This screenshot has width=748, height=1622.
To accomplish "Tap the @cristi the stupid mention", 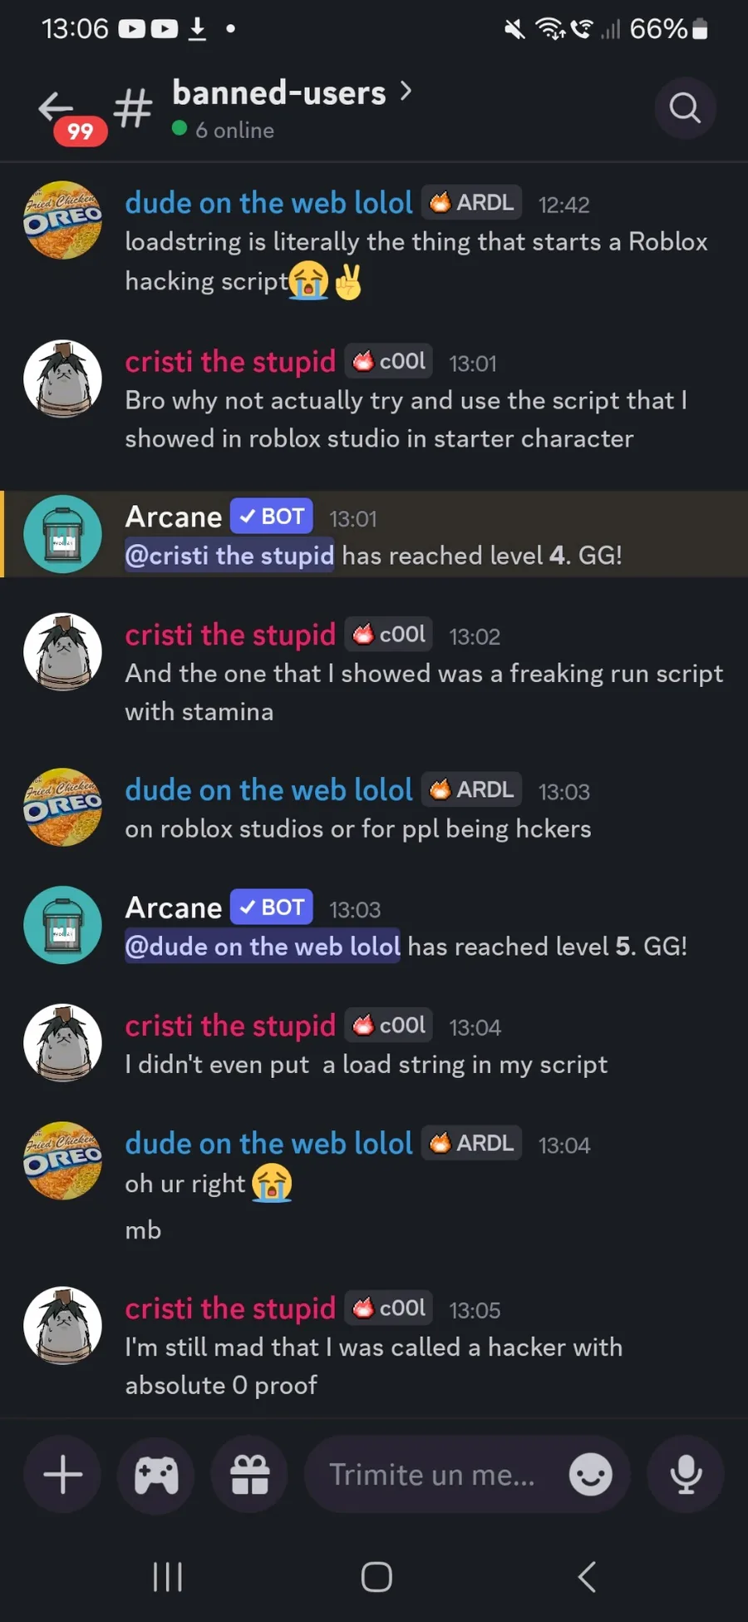I will (x=229, y=556).
